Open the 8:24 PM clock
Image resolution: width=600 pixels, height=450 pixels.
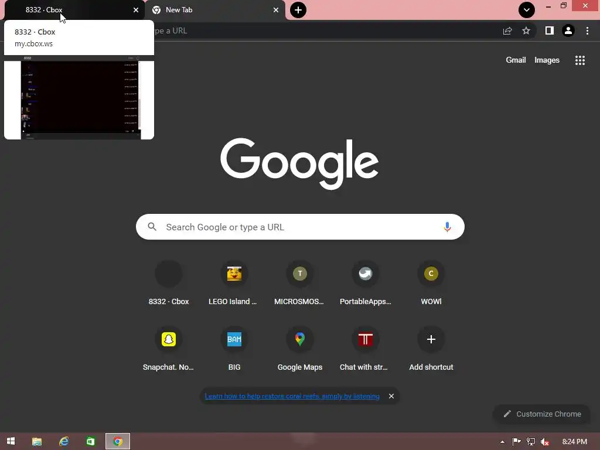(x=574, y=442)
